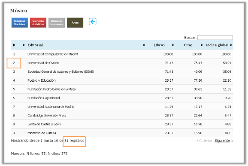Click Índice global value 9.70
The width and height of the screenshot is (248, 166).
(x=228, y=98)
